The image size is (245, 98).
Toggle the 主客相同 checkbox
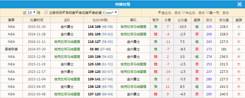click(x=46, y=12)
